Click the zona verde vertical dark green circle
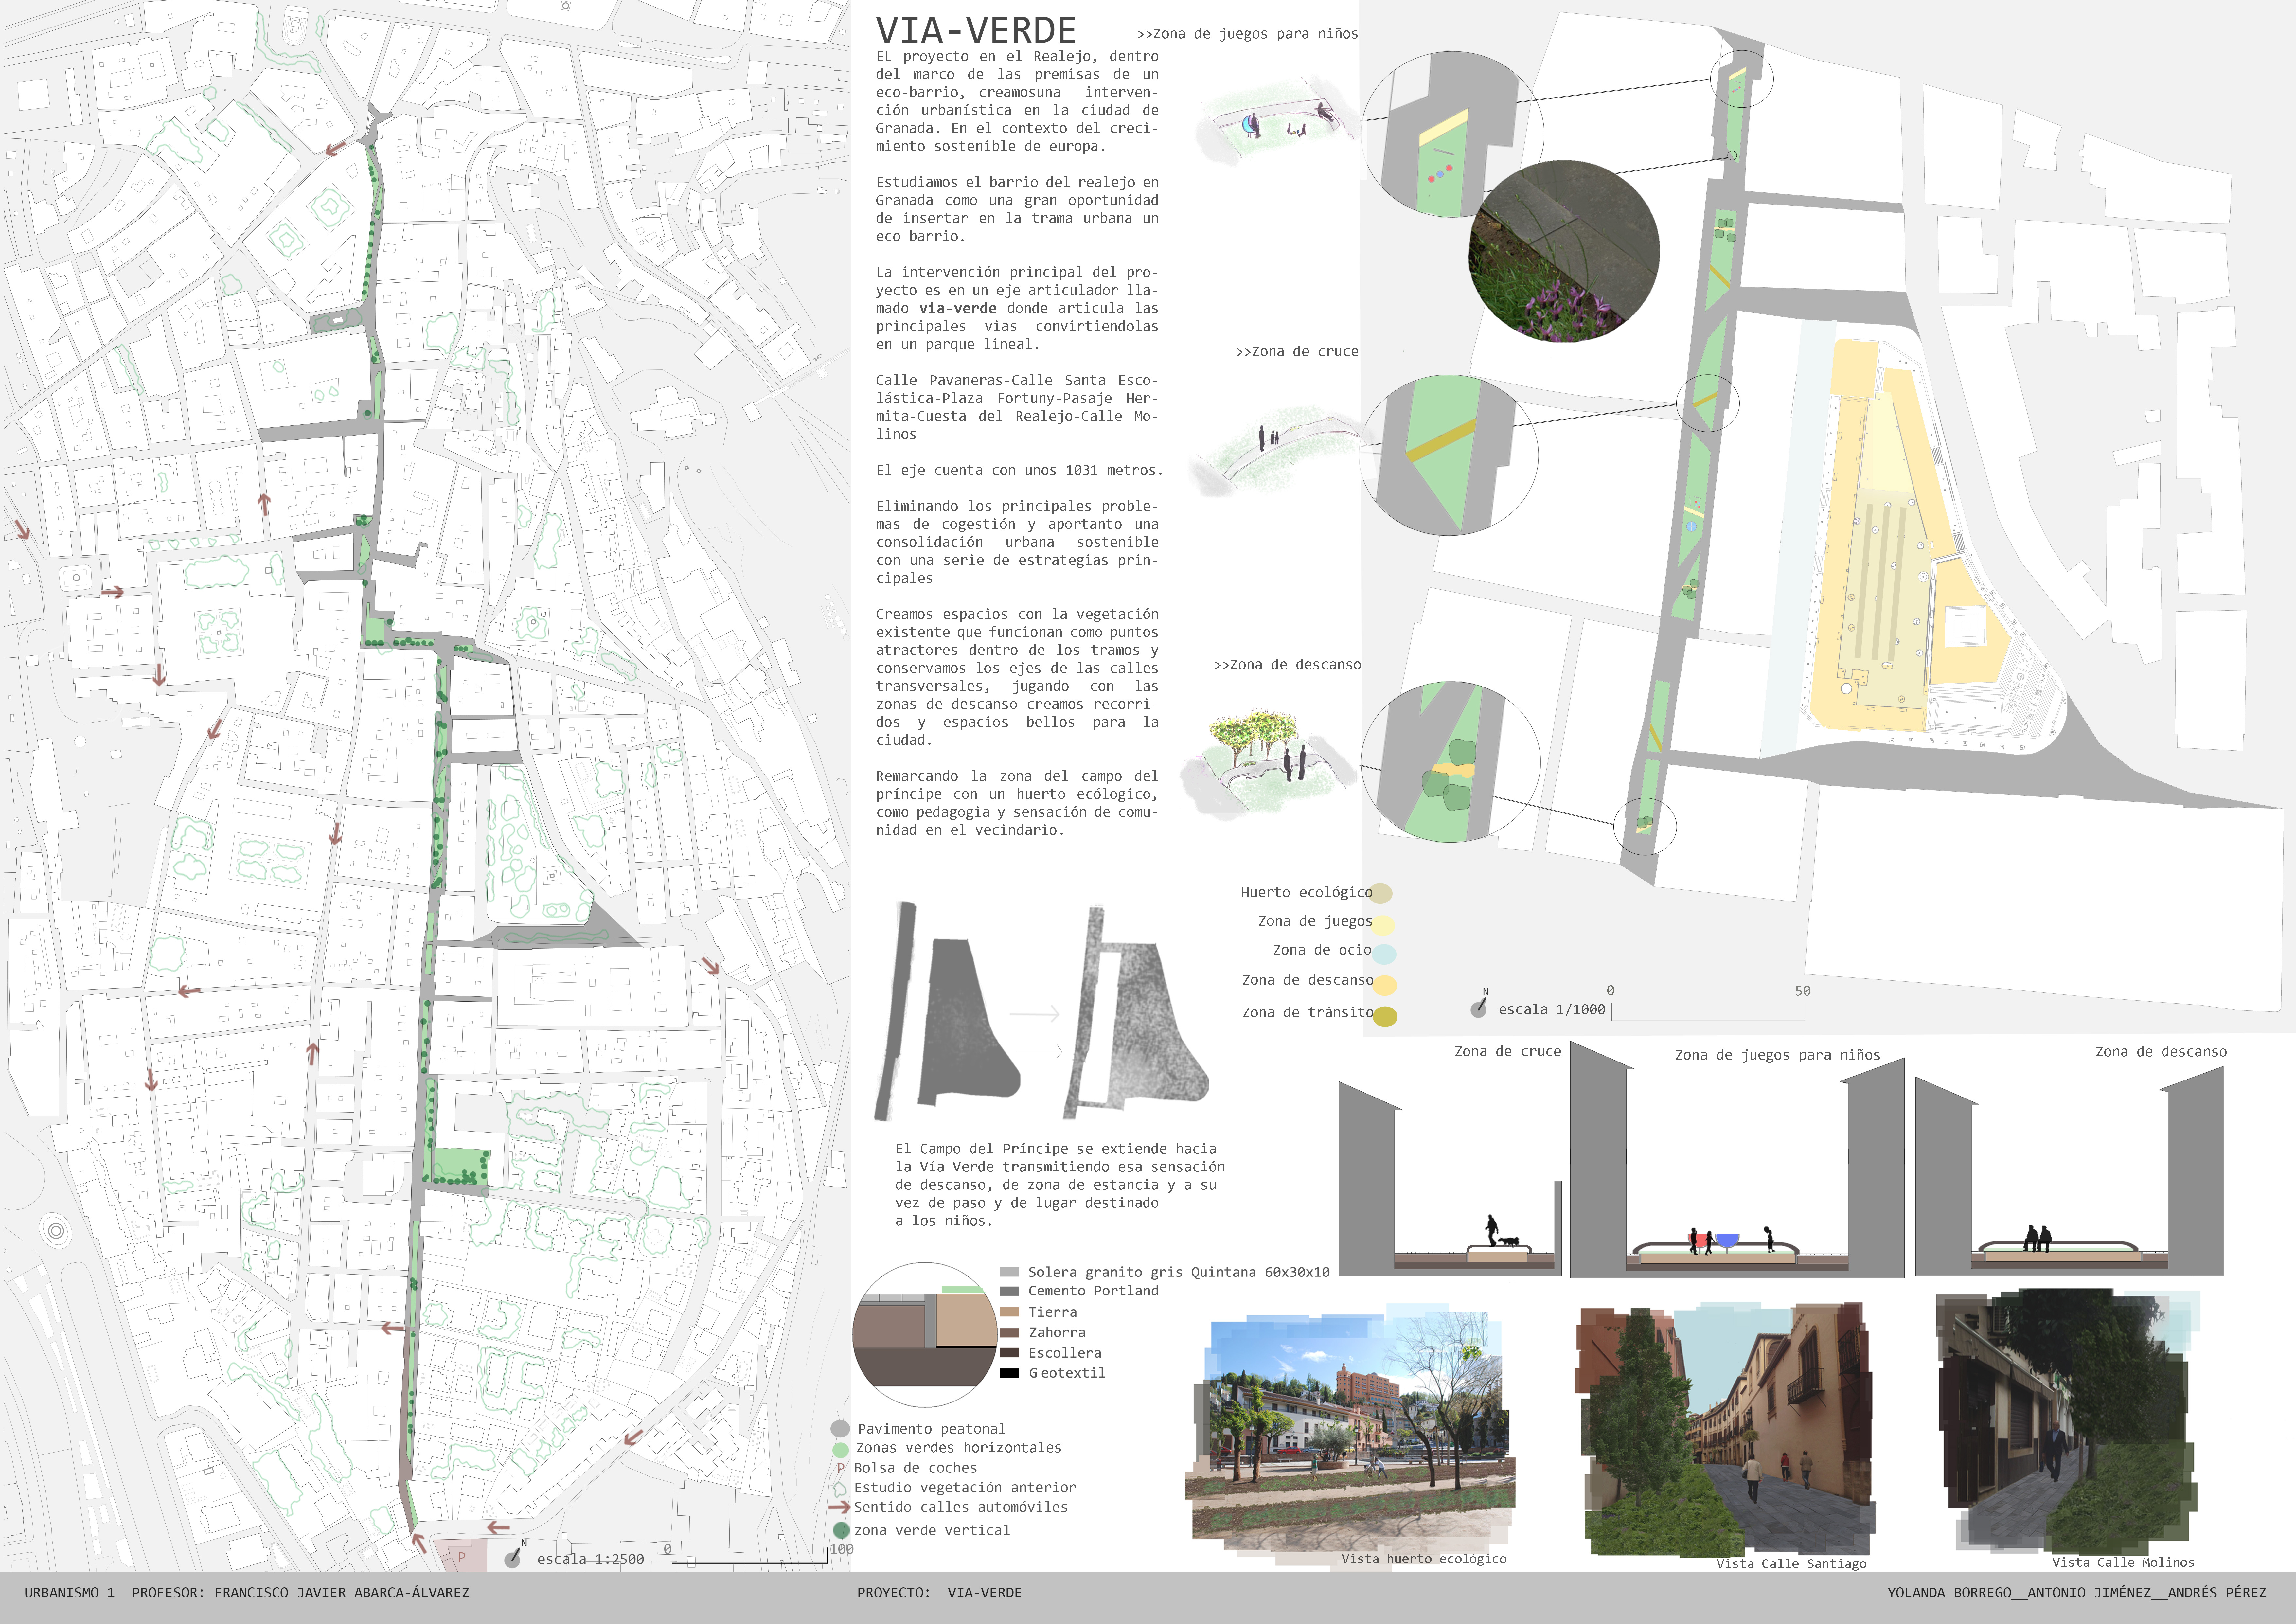2296x1624 pixels. pyautogui.click(x=841, y=1530)
